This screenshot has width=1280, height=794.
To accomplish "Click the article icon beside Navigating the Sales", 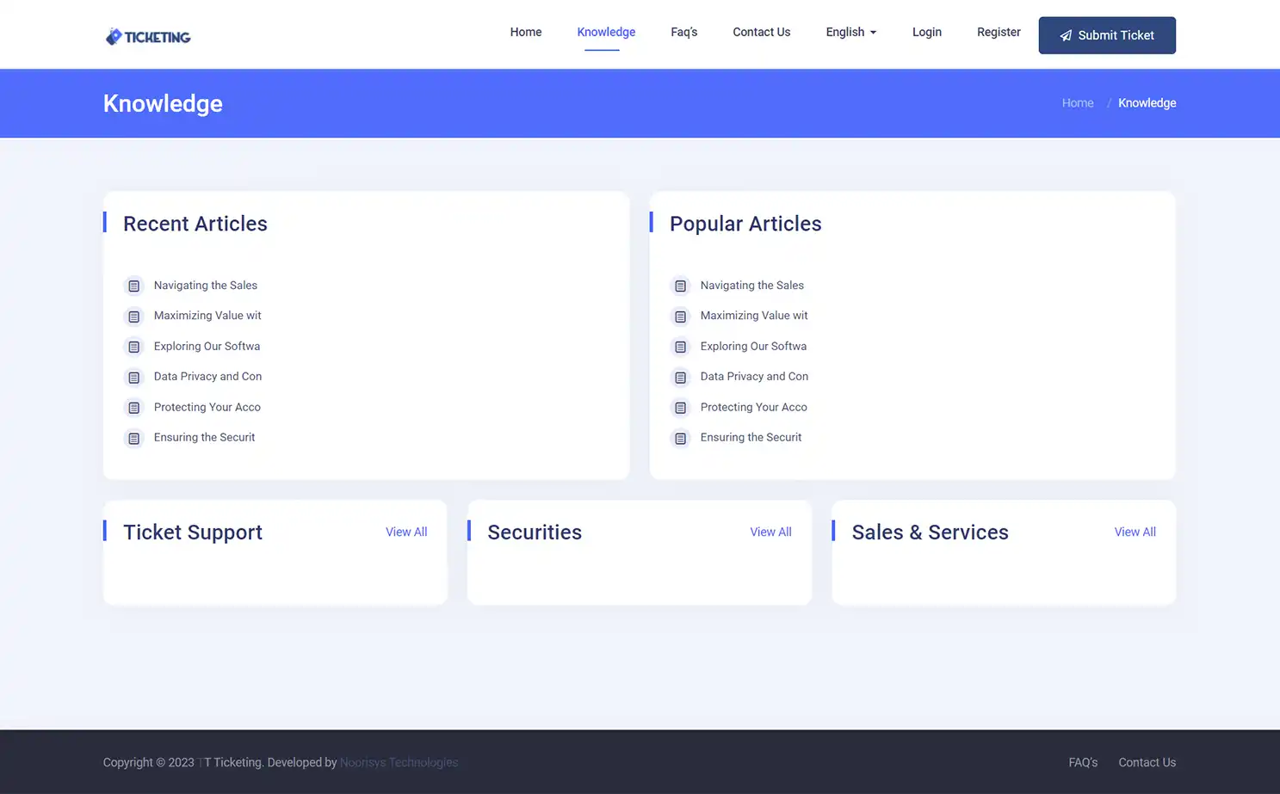I will (x=133, y=286).
